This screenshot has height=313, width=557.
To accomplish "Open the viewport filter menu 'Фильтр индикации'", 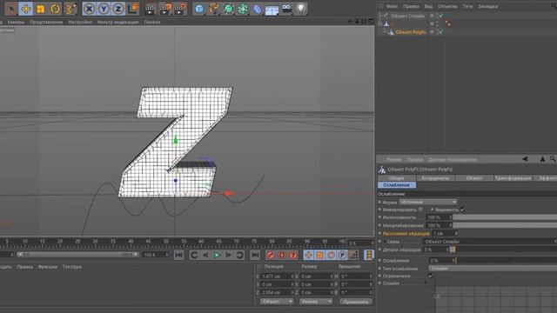I will [x=118, y=22].
